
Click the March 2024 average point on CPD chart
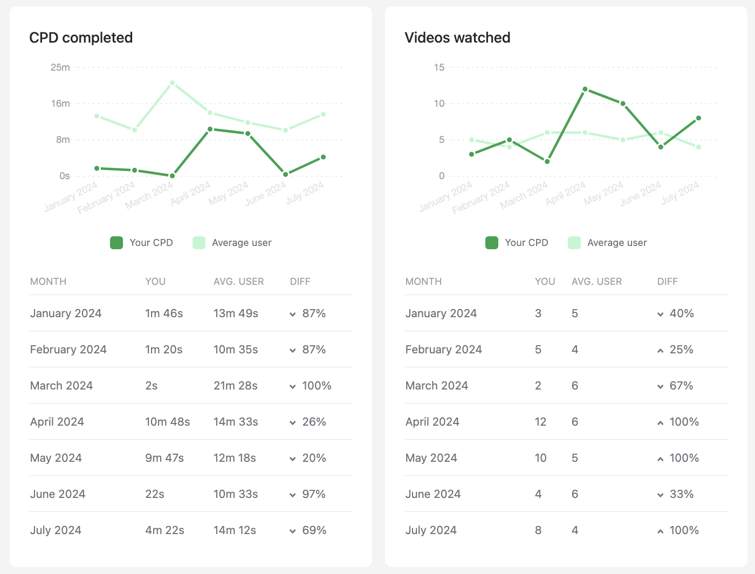pyautogui.click(x=173, y=83)
